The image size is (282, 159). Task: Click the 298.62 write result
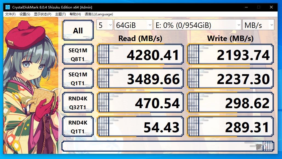230,102
